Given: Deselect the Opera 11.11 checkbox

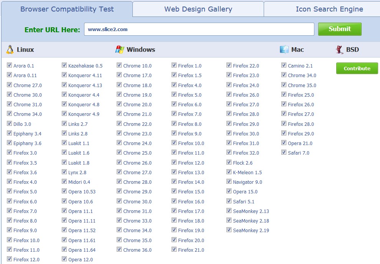Looking at the screenshot, I should 64,220.
